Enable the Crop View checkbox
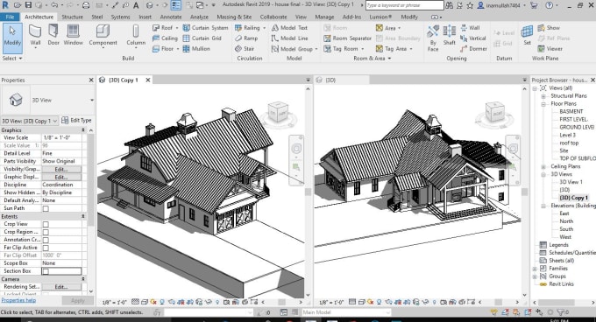Image resolution: width=596 pixels, height=322 pixels. [x=46, y=224]
